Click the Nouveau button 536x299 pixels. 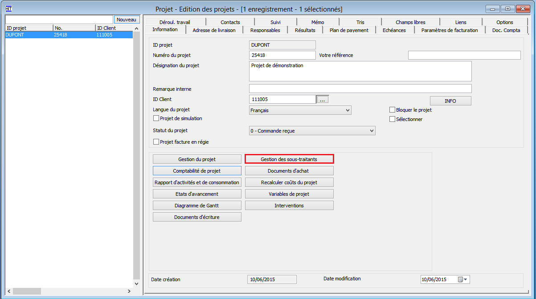coord(126,20)
